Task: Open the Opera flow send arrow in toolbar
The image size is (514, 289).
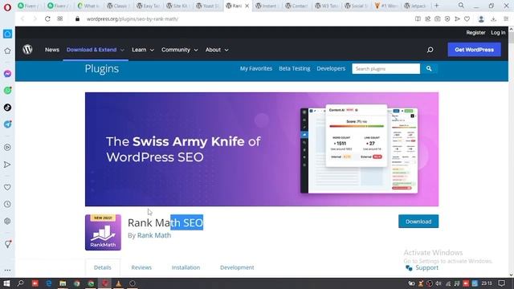Action: [x=457, y=19]
